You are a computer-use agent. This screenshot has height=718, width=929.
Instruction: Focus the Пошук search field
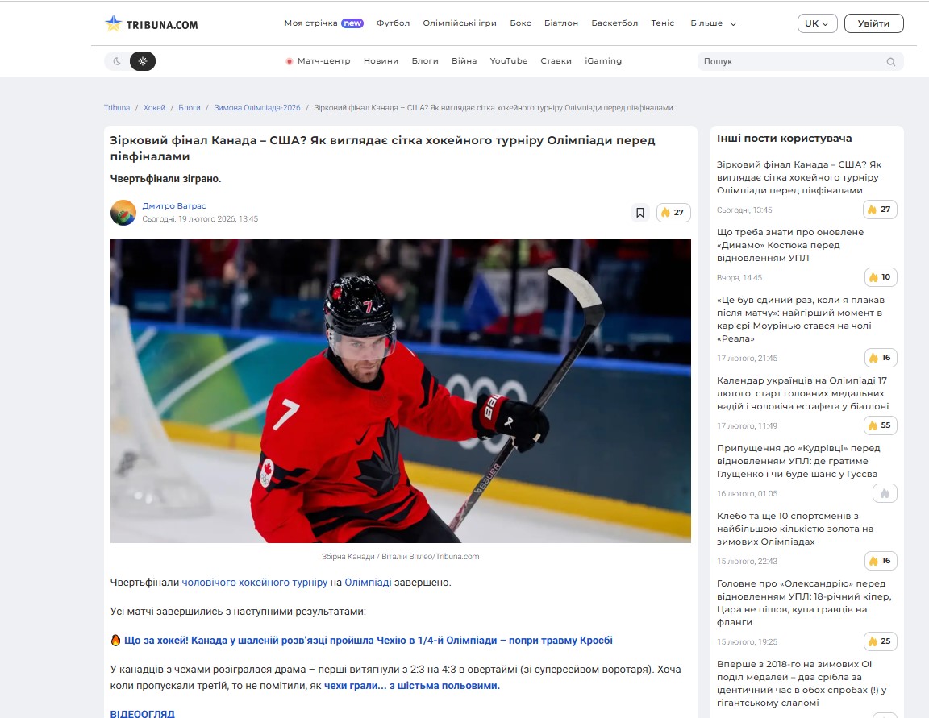(800, 61)
